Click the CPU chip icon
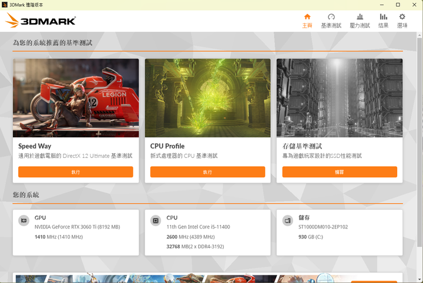Screen dimensions: 423x283 (156, 221)
